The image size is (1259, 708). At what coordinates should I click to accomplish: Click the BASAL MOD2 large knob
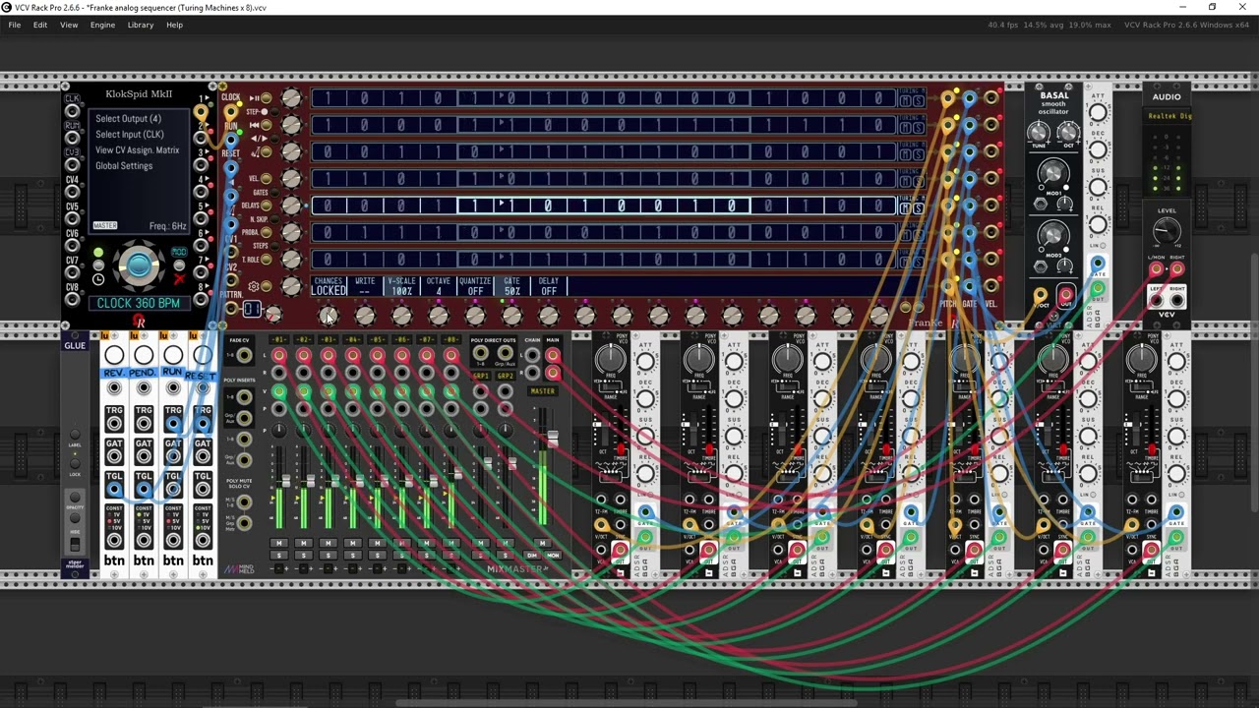(1053, 235)
